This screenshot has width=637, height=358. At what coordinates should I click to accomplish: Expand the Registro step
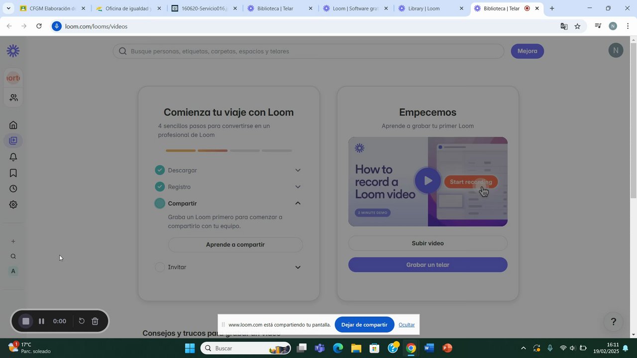pyautogui.click(x=298, y=187)
